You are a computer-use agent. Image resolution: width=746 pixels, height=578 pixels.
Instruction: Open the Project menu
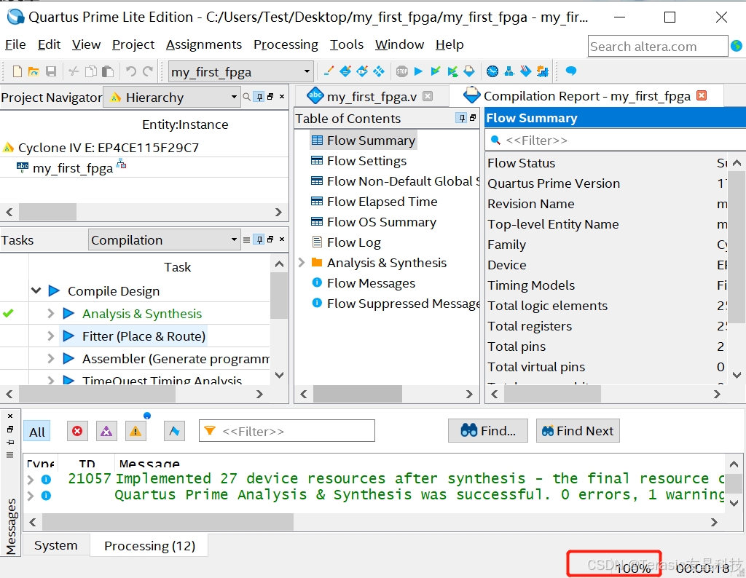pyautogui.click(x=133, y=44)
